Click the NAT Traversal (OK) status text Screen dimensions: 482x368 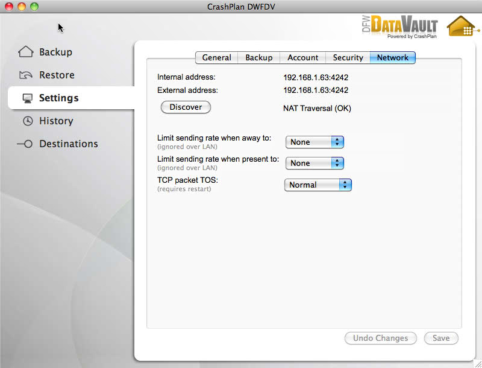[317, 109]
